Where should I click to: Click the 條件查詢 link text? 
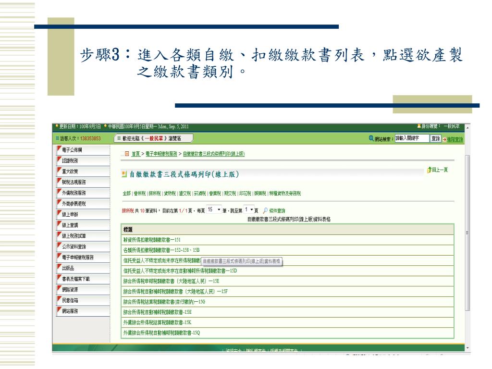(x=277, y=210)
